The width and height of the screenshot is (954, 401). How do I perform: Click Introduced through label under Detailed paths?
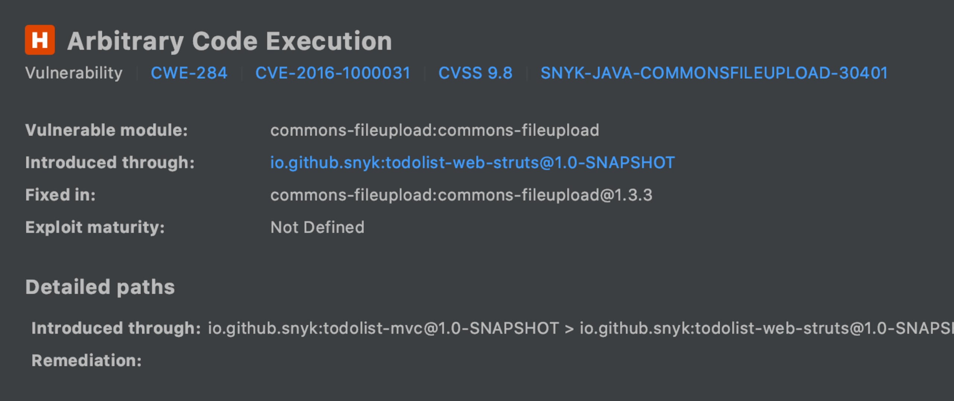point(116,328)
